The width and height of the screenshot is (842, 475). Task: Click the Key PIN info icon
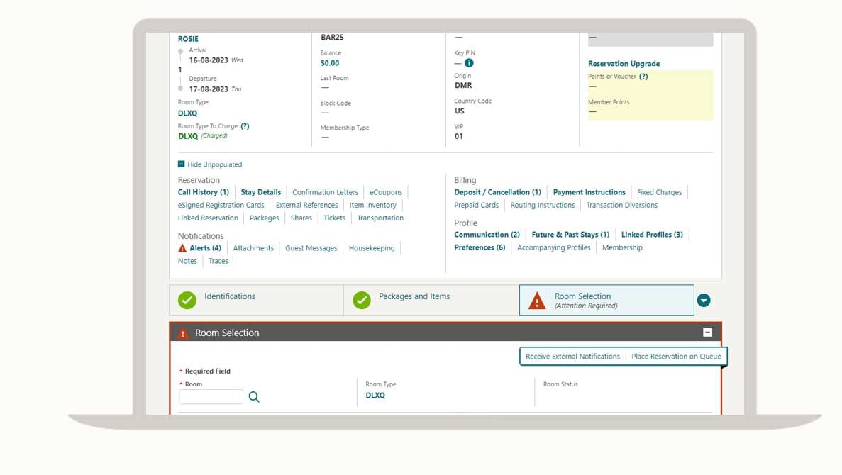coord(469,63)
